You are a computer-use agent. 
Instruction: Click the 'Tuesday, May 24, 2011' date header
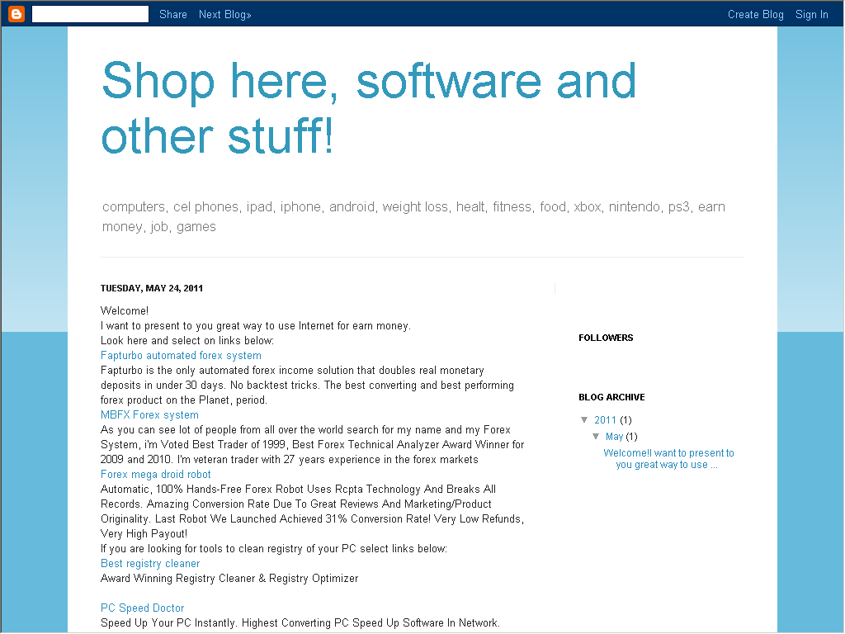coord(152,288)
